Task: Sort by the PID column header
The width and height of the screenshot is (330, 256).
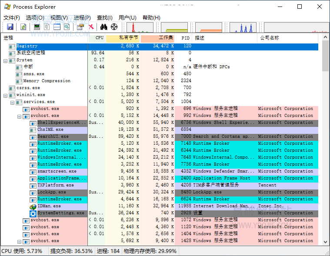Action: point(183,38)
